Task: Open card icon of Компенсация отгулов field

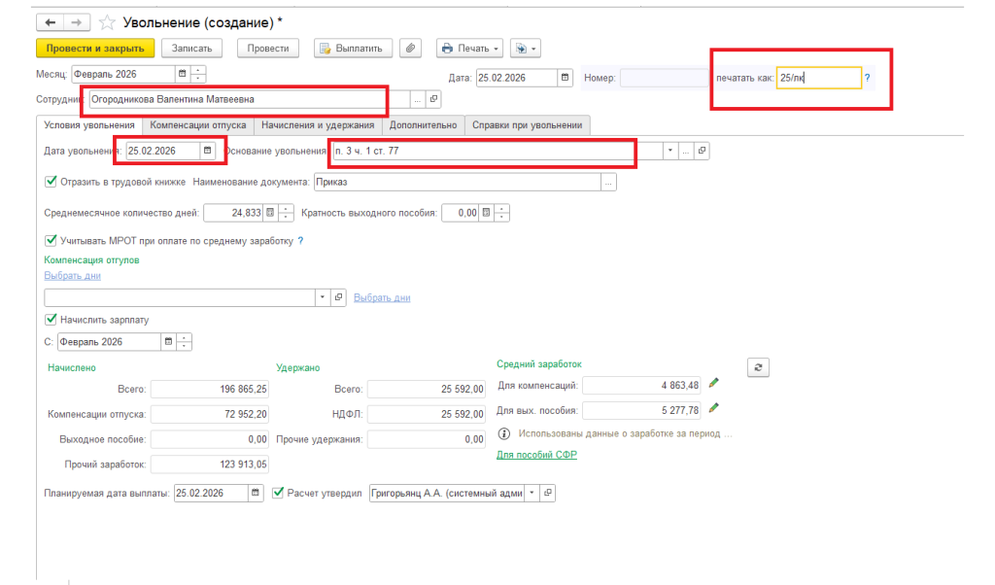Action: coord(339,297)
